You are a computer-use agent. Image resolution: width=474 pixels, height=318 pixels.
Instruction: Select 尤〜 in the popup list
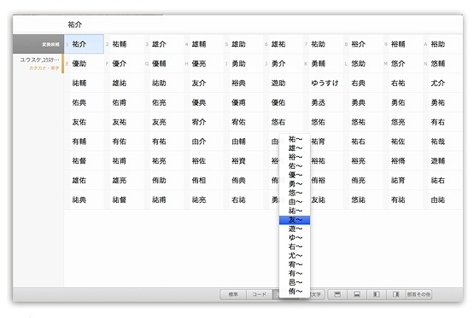[x=295, y=256]
